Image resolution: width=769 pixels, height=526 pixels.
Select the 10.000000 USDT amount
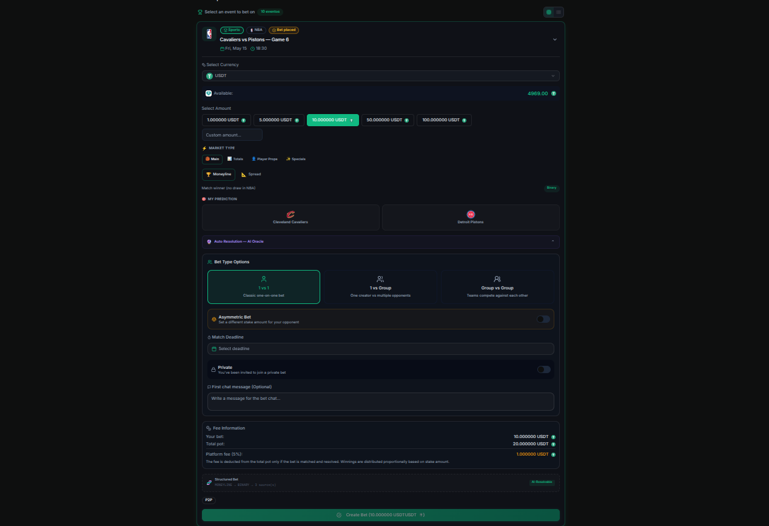333,120
